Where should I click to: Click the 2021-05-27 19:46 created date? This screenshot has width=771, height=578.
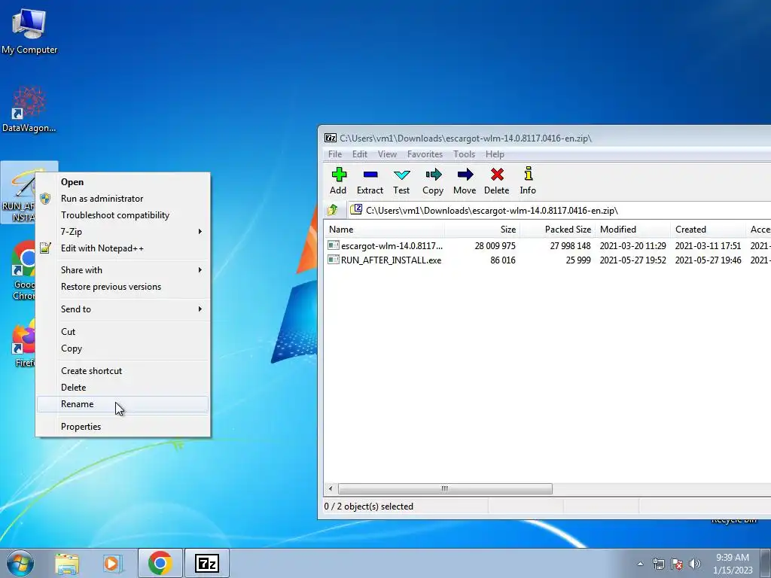pos(708,260)
